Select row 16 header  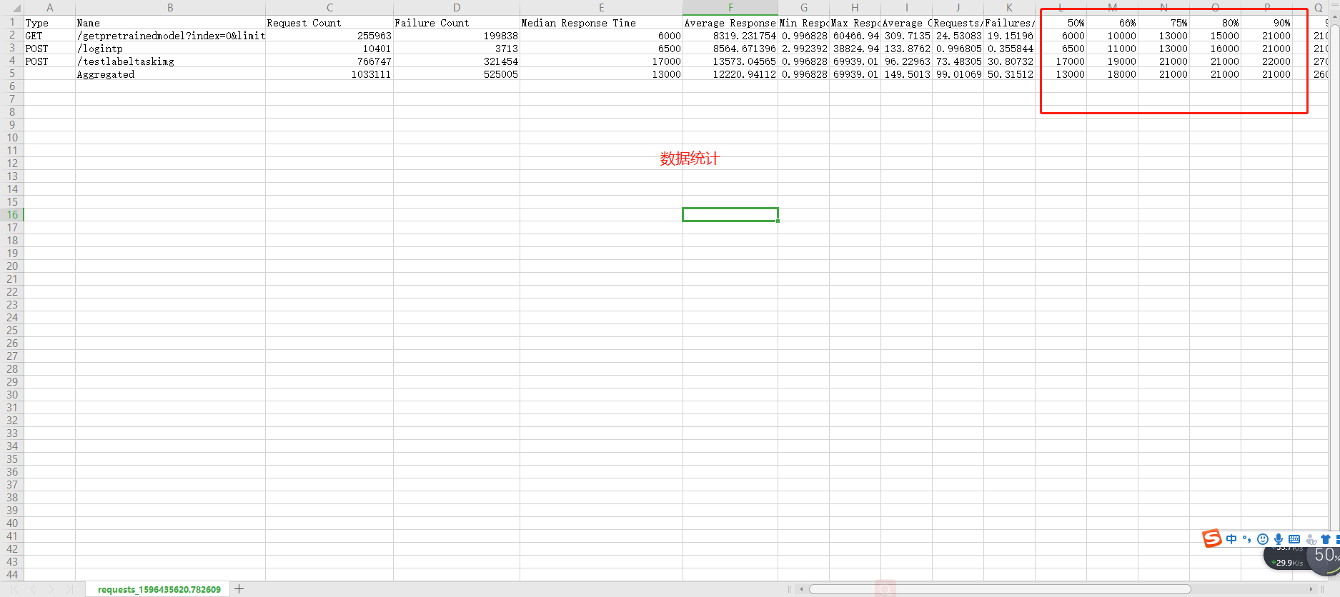coord(12,215)
